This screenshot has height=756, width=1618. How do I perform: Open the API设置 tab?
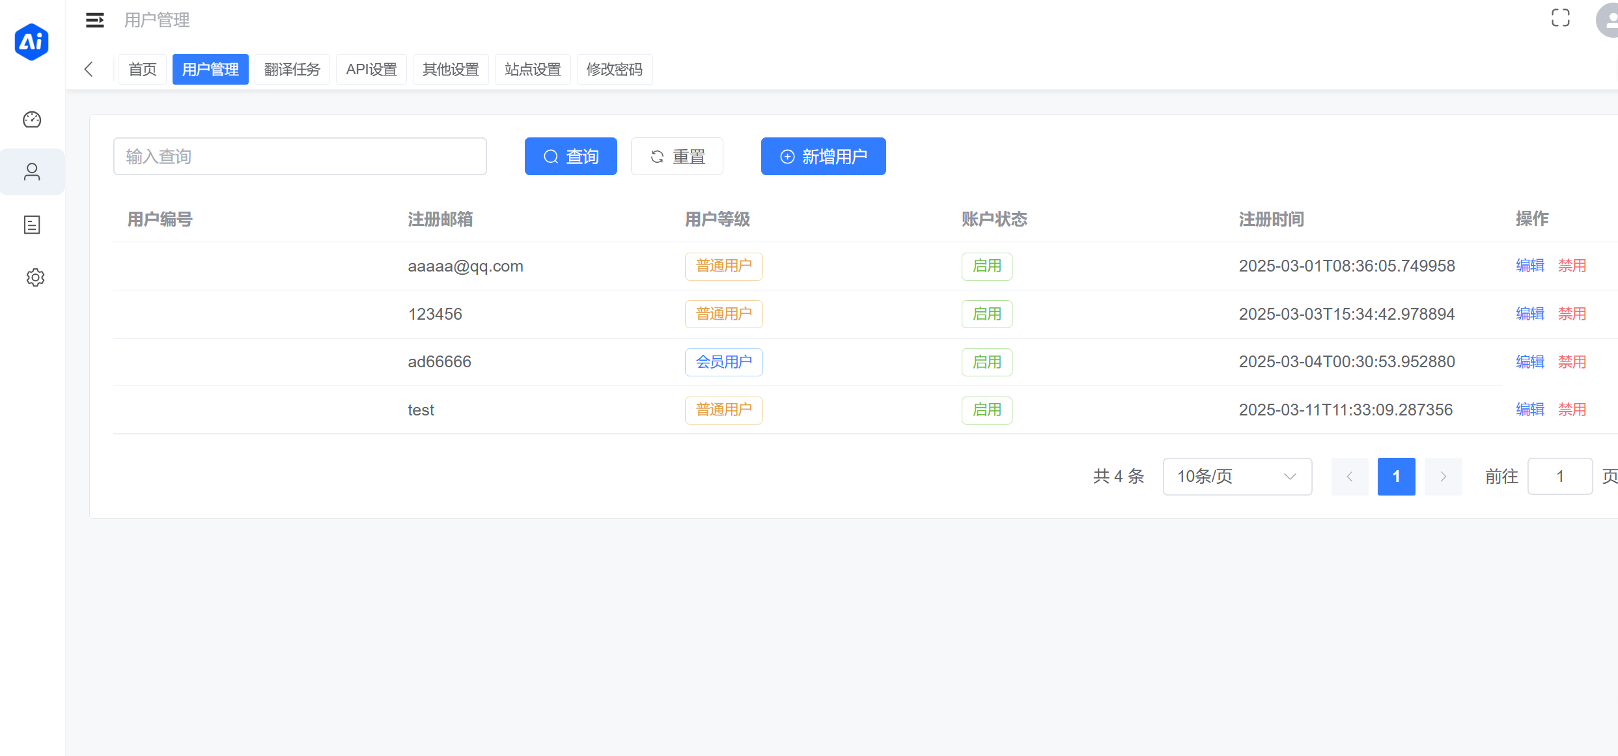(371, 69)
